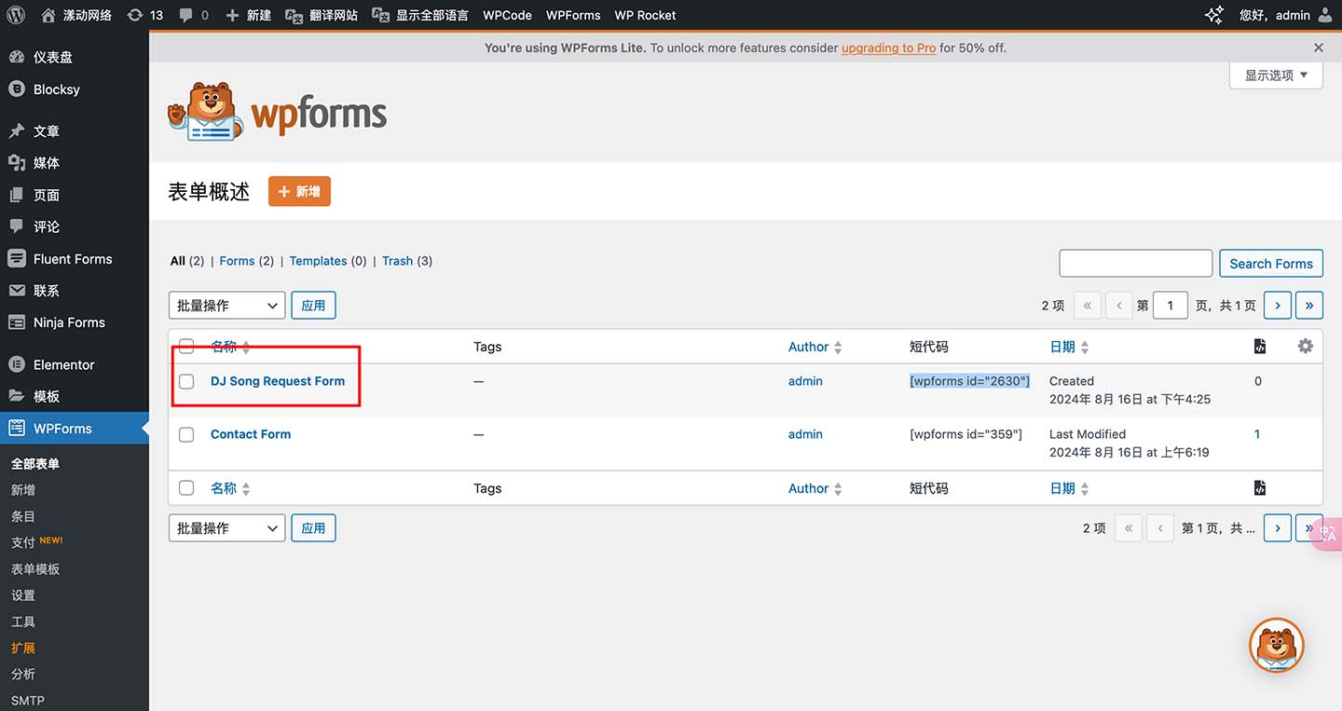Toggle select-all checkbox in table footer
Image resolution: width=1342 pixels, height=711 pixels.
[186, 487]
